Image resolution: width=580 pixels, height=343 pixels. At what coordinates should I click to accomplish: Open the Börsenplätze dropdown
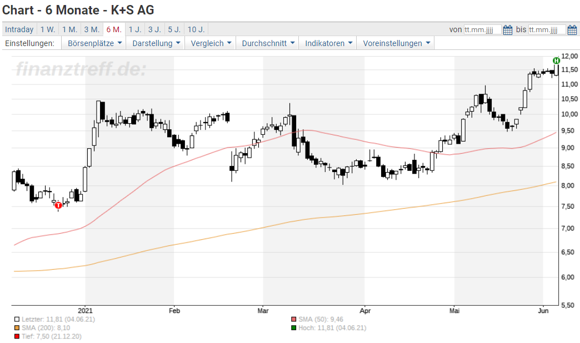(94, 43)
